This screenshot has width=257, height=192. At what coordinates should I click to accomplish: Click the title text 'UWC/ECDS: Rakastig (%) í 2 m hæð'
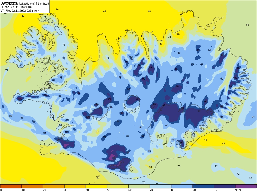point(25,3)
